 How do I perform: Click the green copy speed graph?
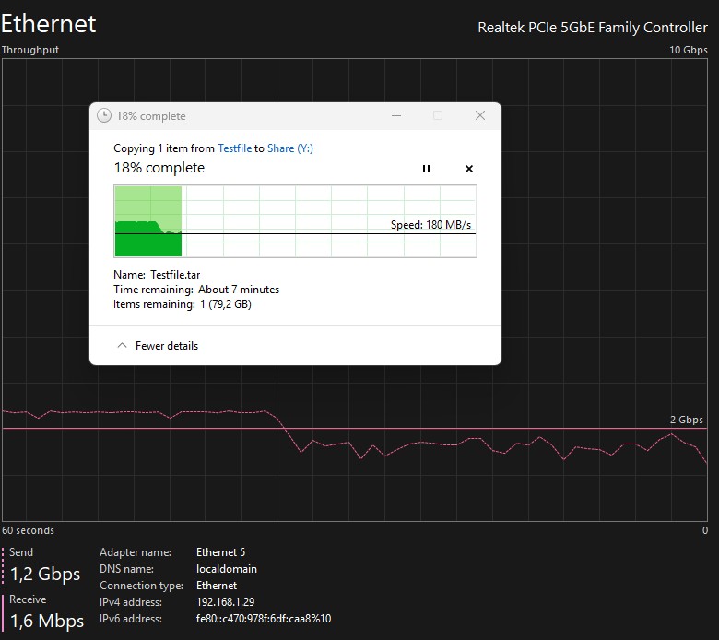click(x=295, y=221)
